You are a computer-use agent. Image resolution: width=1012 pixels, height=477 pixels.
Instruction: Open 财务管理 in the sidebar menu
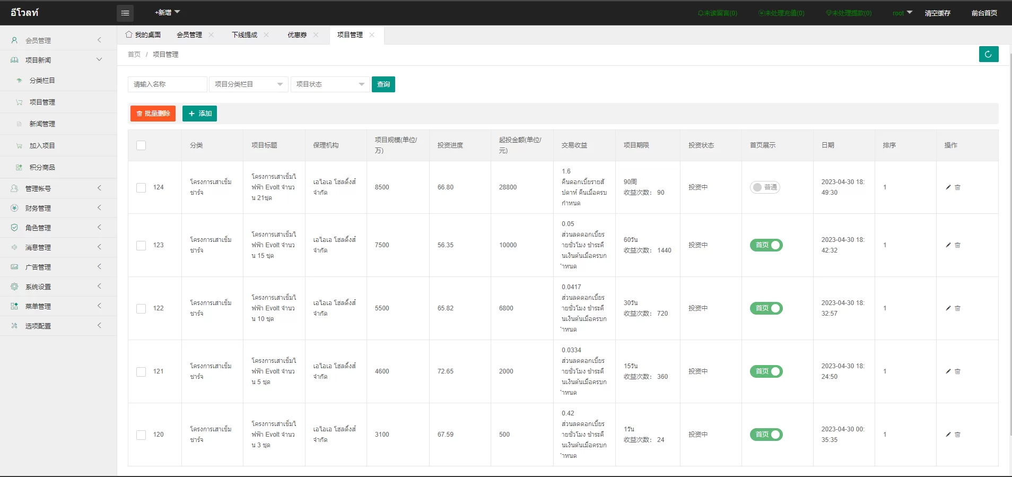click(38, 209)
